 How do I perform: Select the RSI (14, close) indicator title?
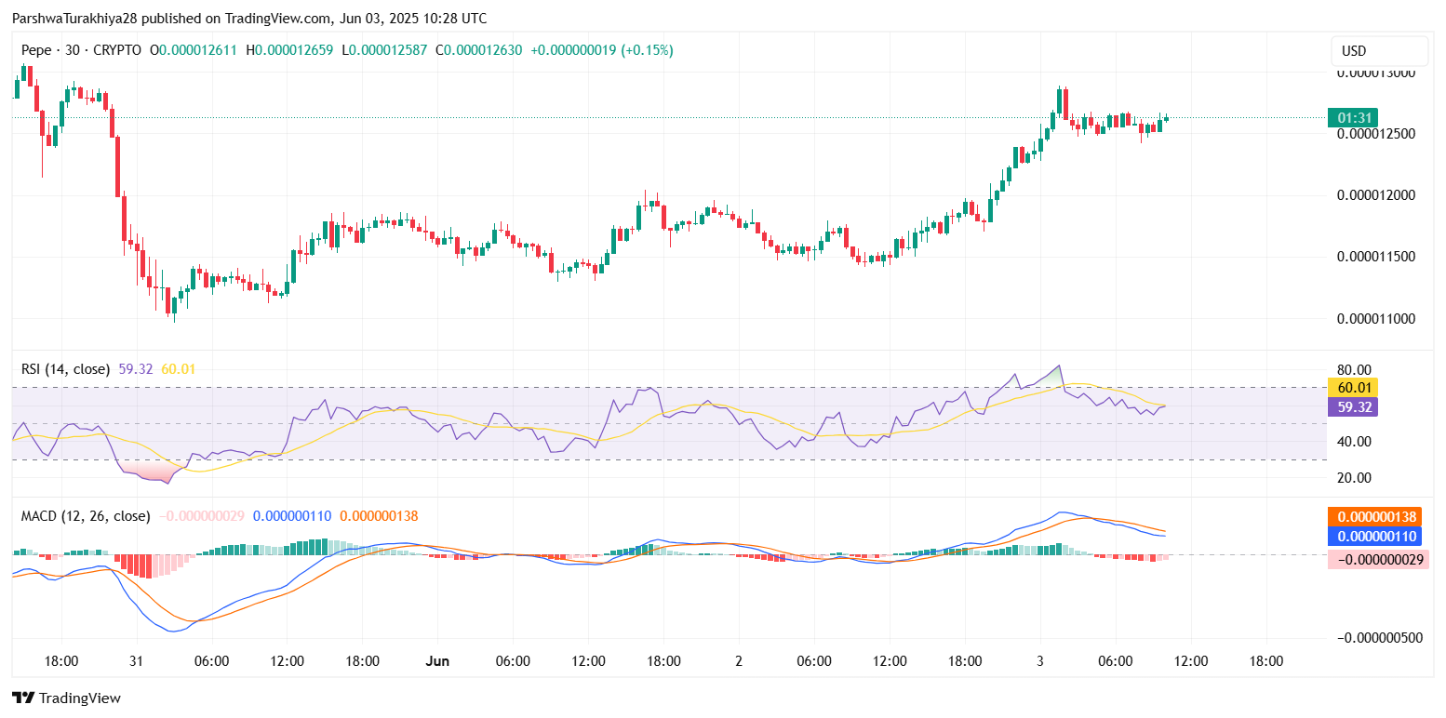click(x=66, y=369)
